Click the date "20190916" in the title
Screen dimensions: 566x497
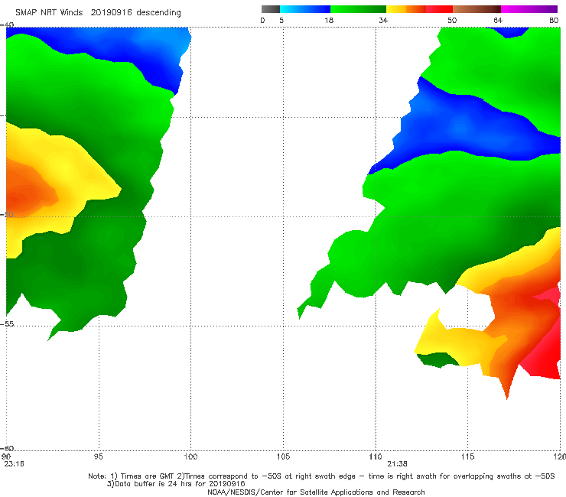111,13
